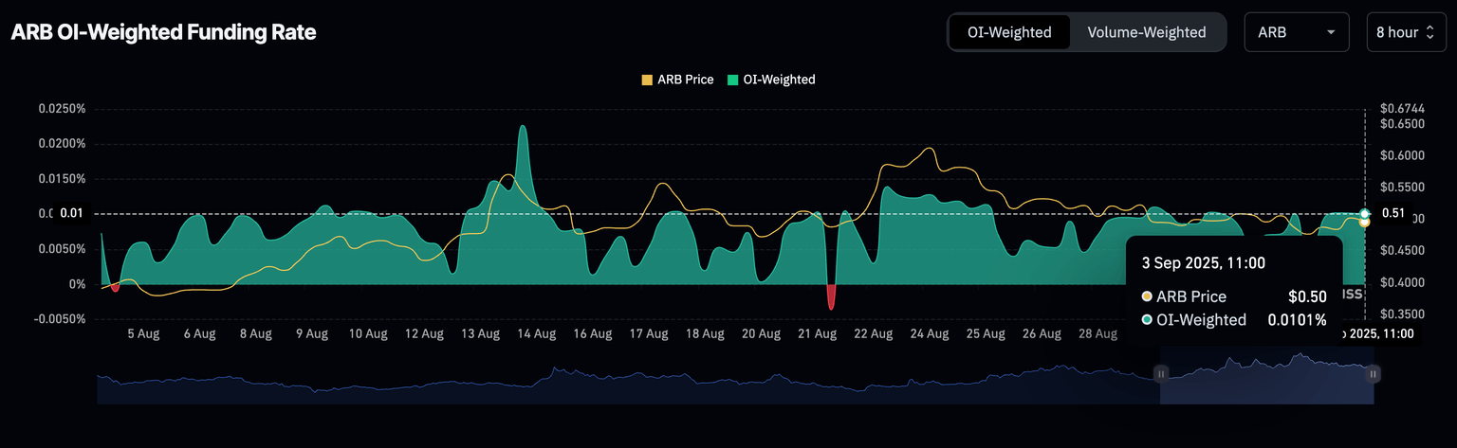Image resolution: width=1457 pixels, height=448 pixels.
Task: Click the teal OI-Weighted data point marker
Action: click(1365, 213)
